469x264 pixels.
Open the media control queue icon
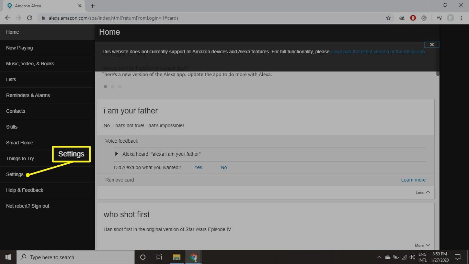click(439, 18)
